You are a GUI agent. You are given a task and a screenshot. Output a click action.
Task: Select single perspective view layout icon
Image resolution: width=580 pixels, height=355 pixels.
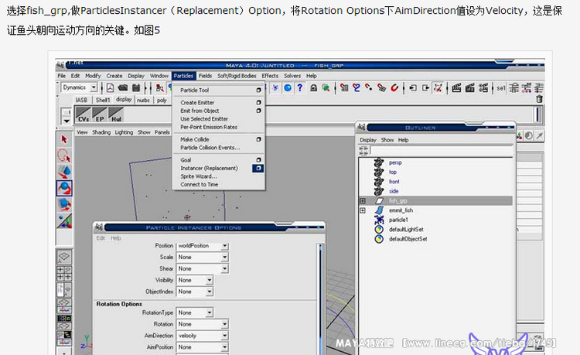(x=64, y=256)
